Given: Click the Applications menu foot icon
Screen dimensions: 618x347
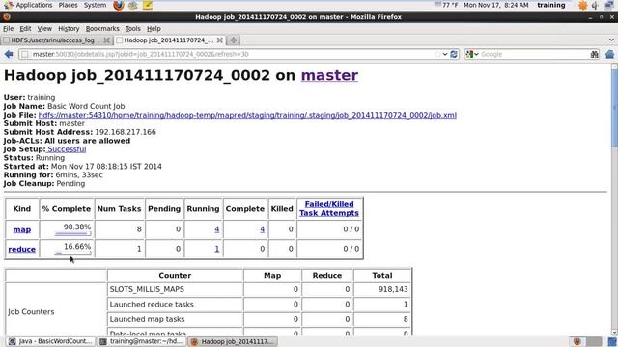Looking at the screenshot, I should point(9,5).
